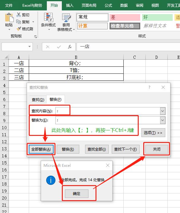Image resolution: width=180 pixels, height=213 pixels.
Task: Click the 全部替换(A) Replace All button
Action: [x=41, y=149]
